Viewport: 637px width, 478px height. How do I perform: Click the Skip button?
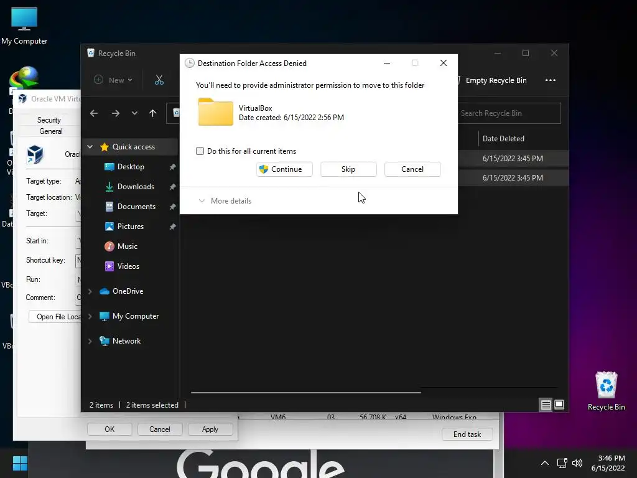(x=348, y=169)
